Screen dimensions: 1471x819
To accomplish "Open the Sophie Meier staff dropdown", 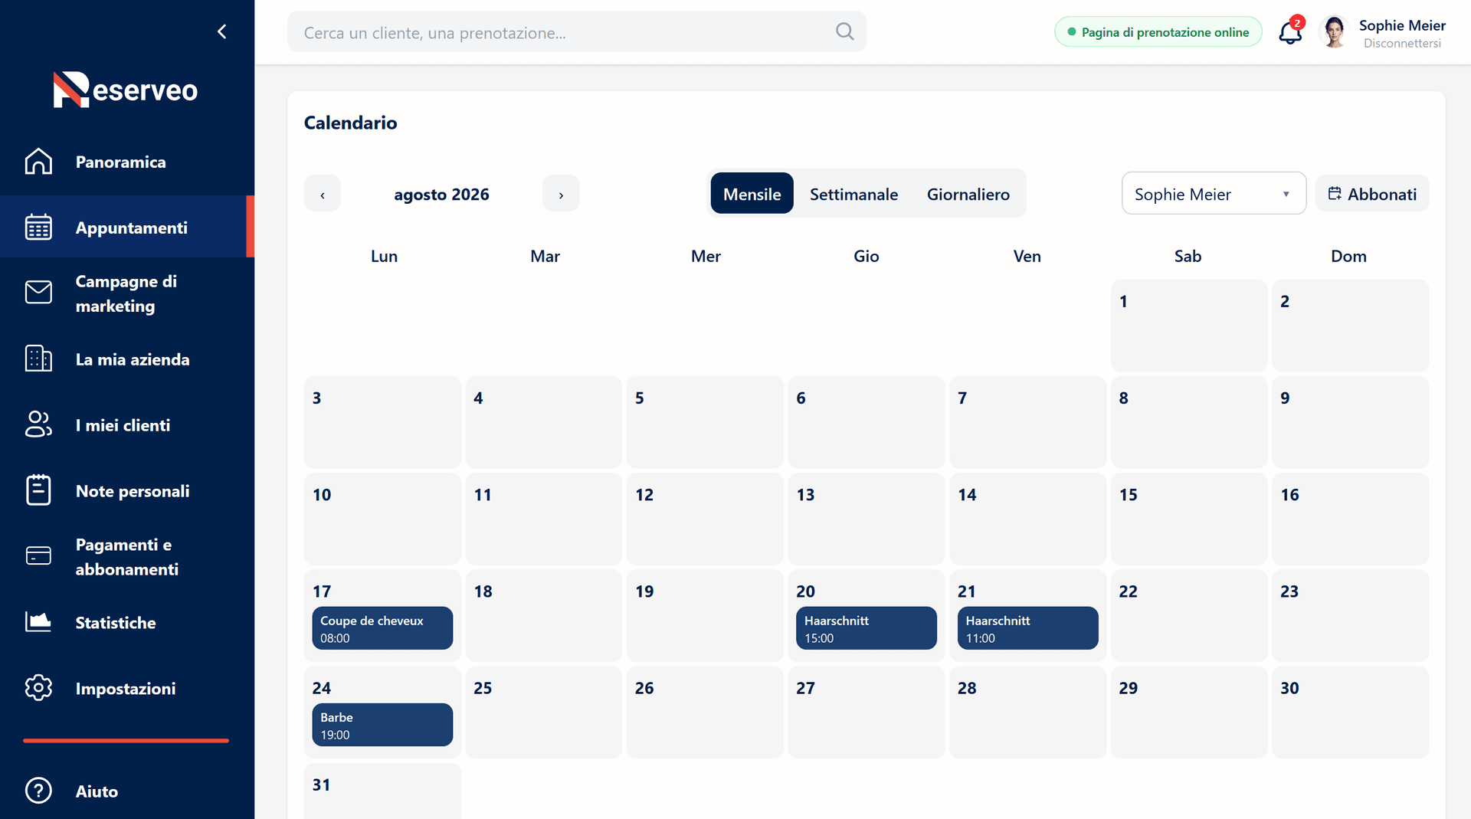I will click(x=1214, y=194).
